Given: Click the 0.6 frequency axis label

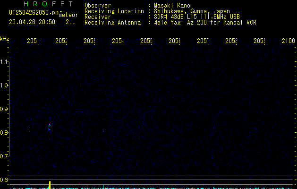Looking at the screenshot, I should [x=4, y=180].
